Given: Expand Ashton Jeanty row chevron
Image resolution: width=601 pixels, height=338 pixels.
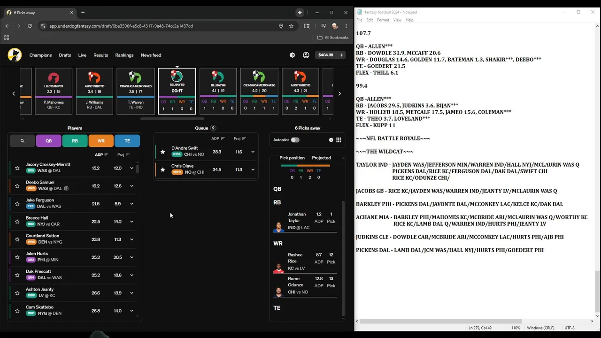Looking at the screenshot, I should coord(132,293).
